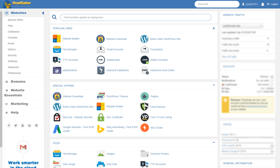Click the Gmail ad thumbnail in sidebar
This screenshot has width=280, height=168.
tap(23, 147)
